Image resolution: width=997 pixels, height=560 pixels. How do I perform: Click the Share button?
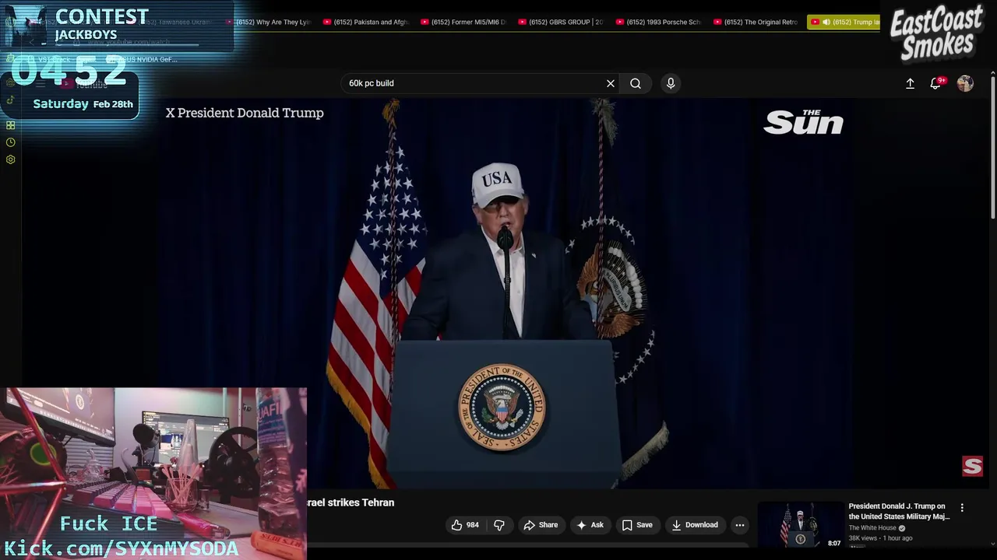click(541, 525)
